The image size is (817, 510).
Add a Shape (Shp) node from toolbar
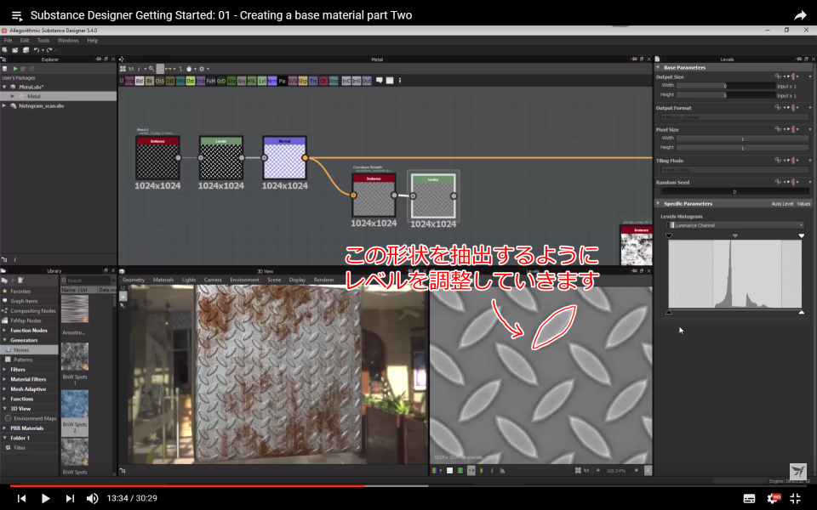tap(303, 82)
